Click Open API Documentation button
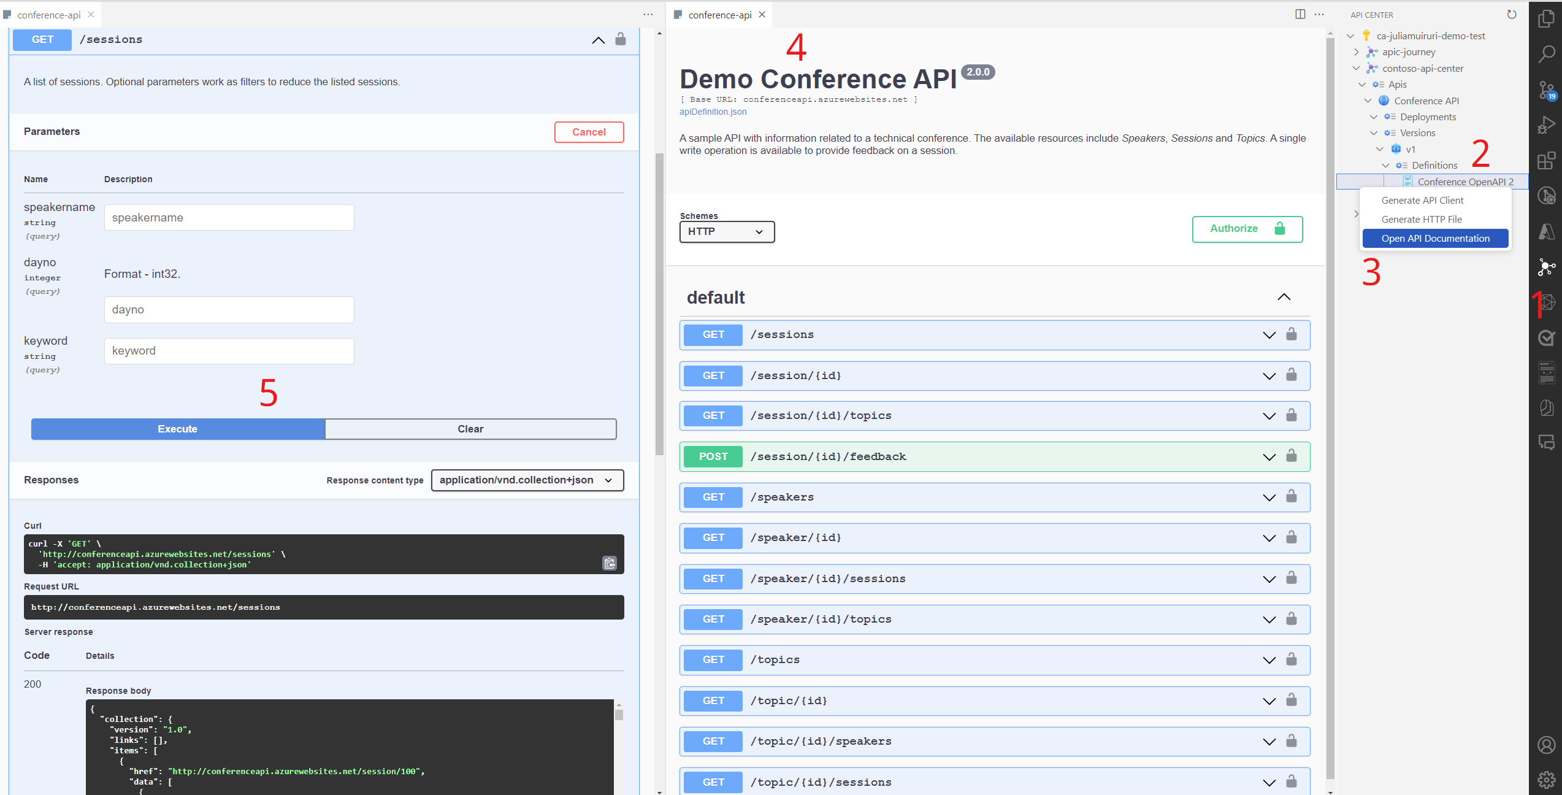 click(1434, 238)
